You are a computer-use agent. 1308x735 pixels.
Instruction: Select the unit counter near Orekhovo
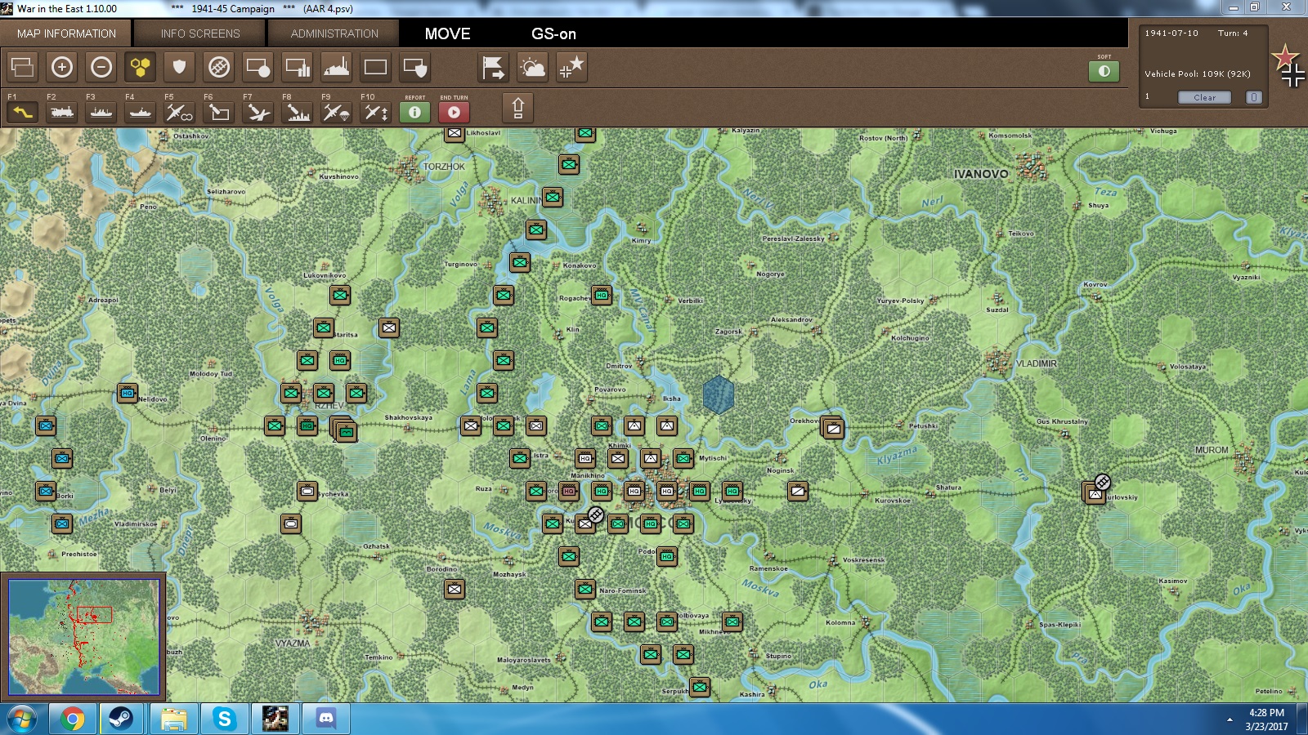833,428
